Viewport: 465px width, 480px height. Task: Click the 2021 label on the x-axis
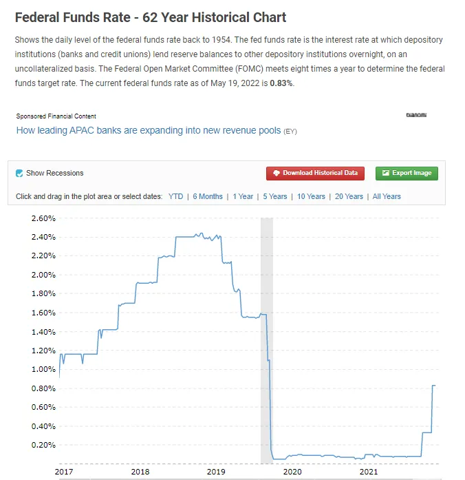[369, 472]
